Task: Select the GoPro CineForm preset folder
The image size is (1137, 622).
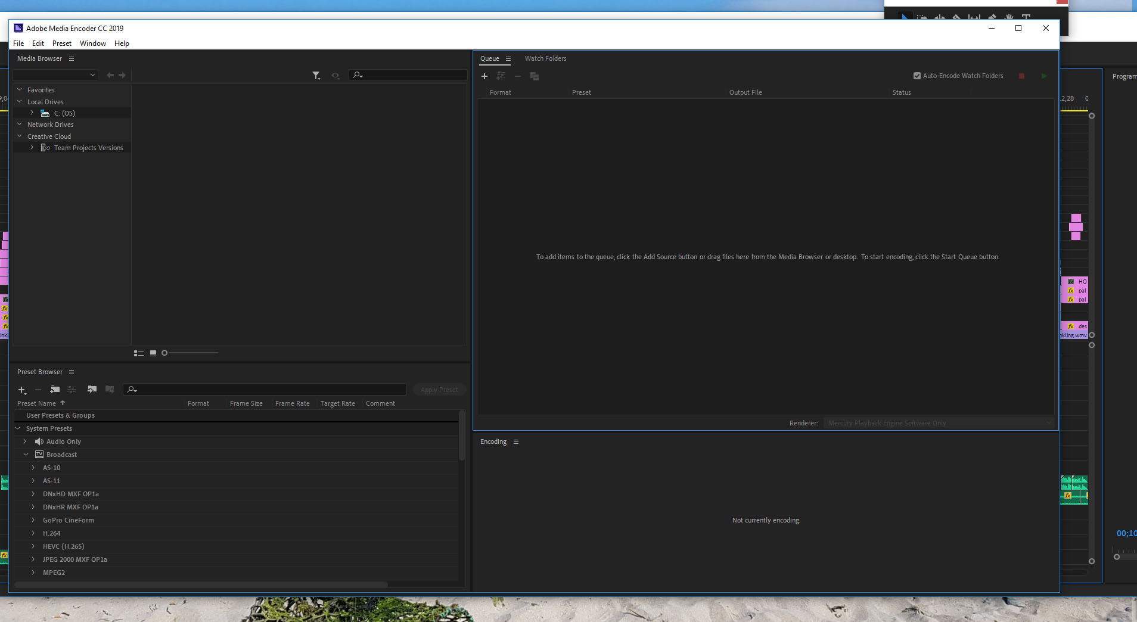Action: point(69,520)
